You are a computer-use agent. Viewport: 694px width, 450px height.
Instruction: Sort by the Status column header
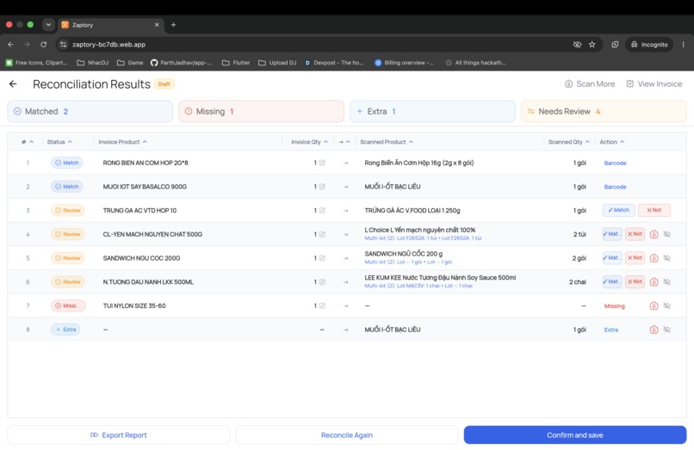click(59, 142)
